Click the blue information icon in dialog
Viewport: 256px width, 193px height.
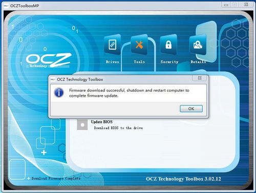[59, 93]
